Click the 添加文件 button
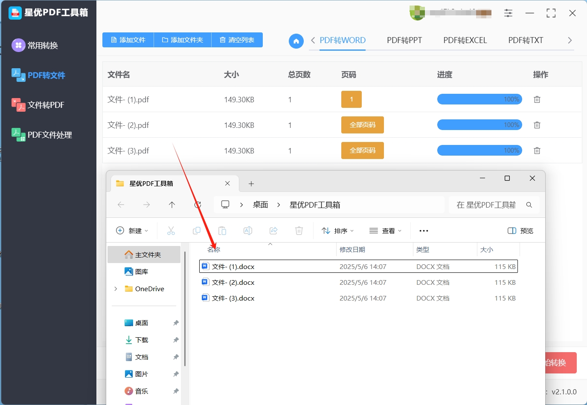Screen dimensions: 587x405 pyautogui.click(x=128, y=40)
